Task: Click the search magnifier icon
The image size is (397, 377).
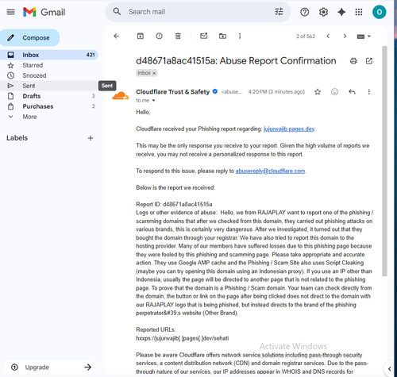Action: coord(117,12)
